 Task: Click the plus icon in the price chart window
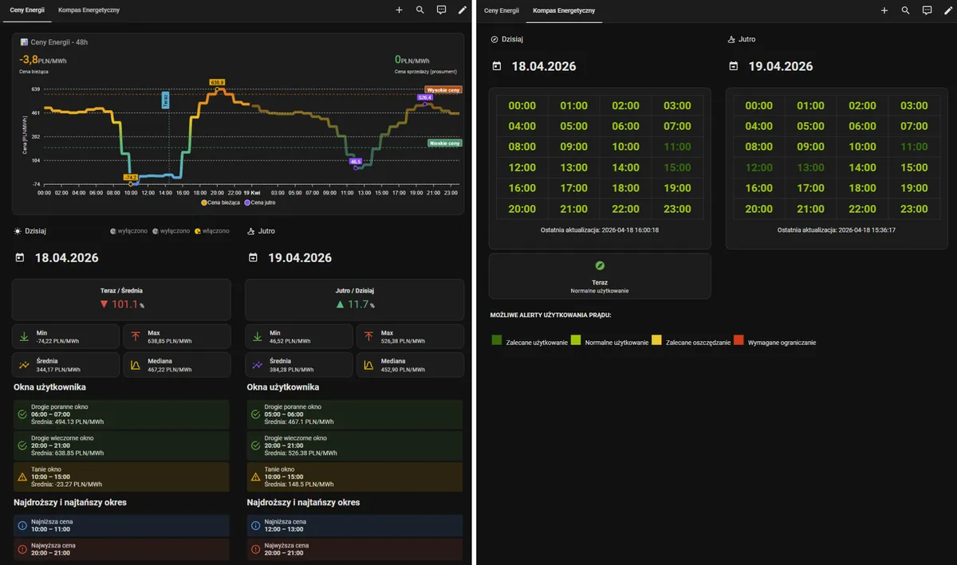pyautogui.click(x=399, y=10)
